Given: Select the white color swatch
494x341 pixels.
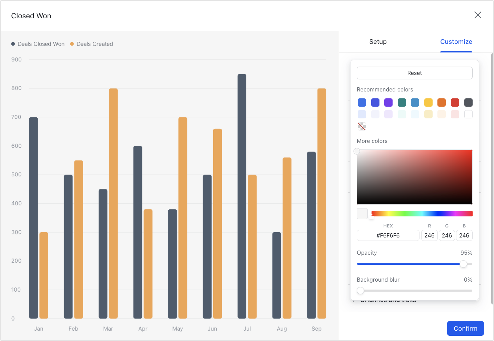Looking at the screenshot, I should [468, 114].
